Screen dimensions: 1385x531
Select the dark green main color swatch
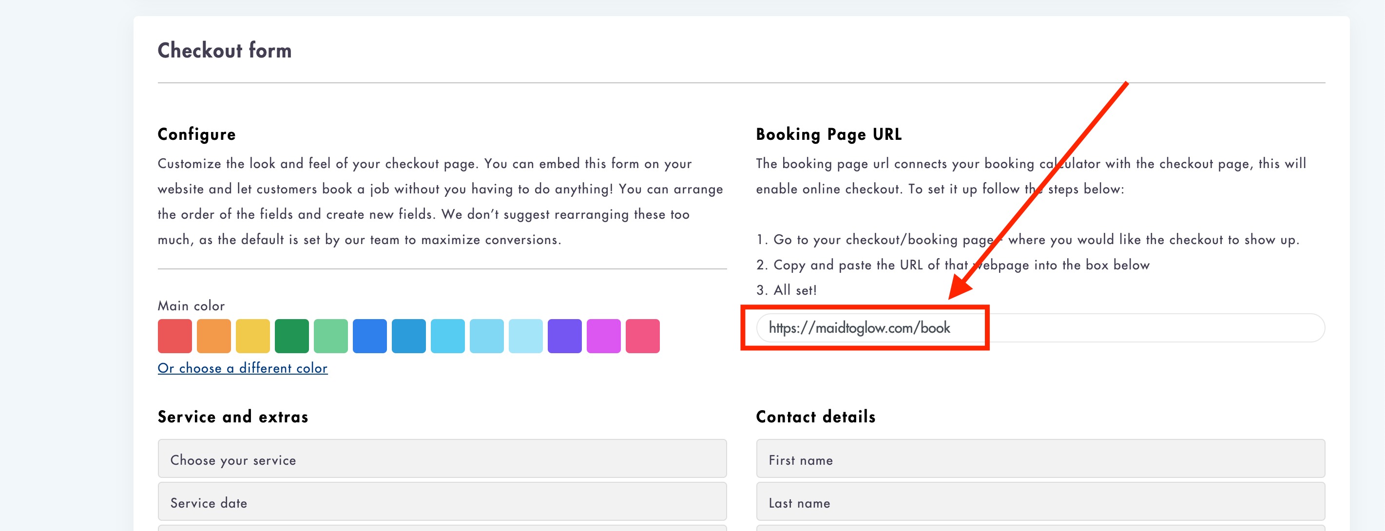tap(291, 336)
